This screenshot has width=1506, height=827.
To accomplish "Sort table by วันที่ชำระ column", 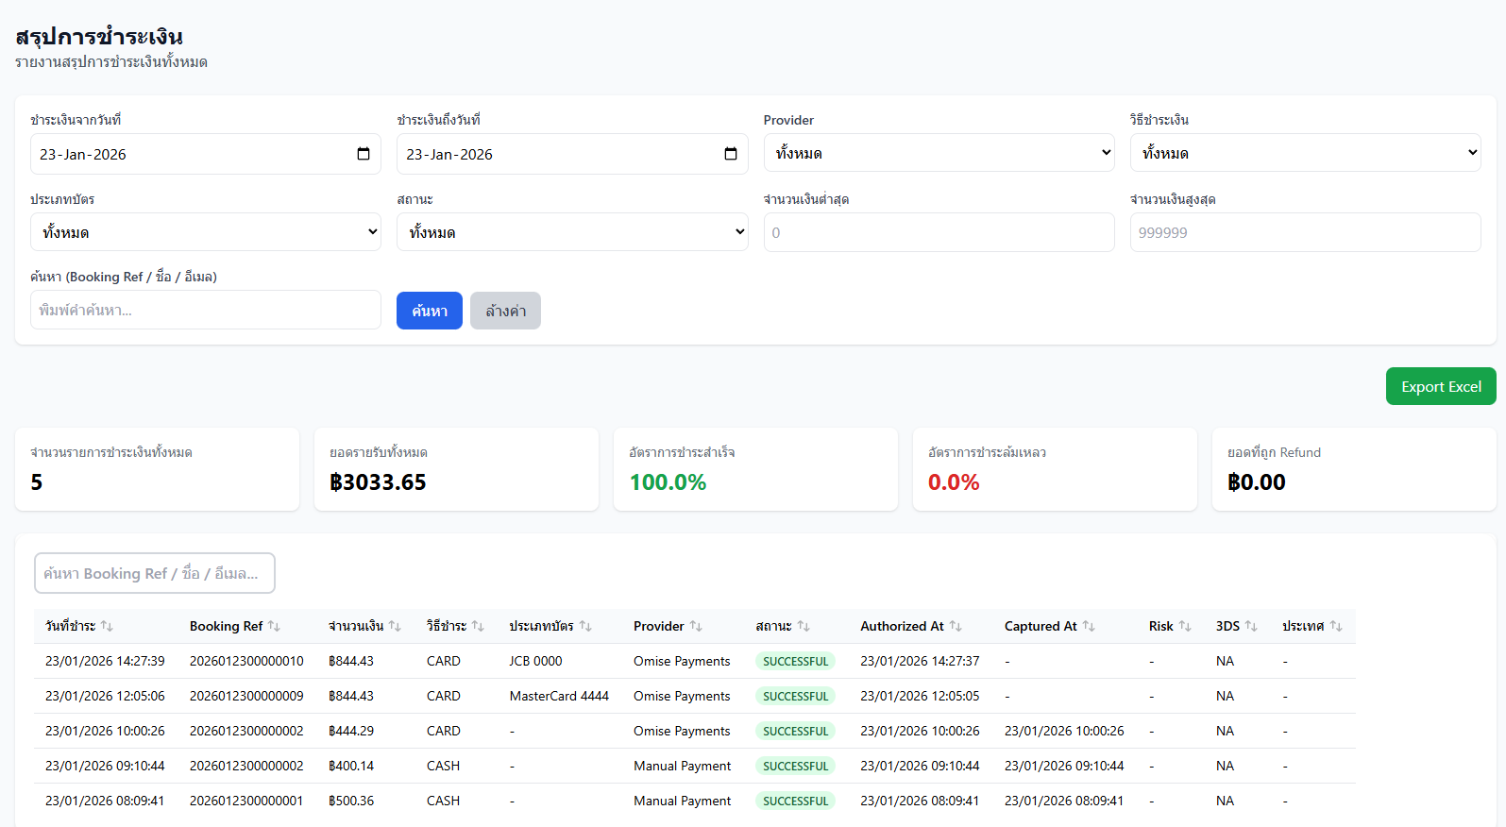I will 79,626.
